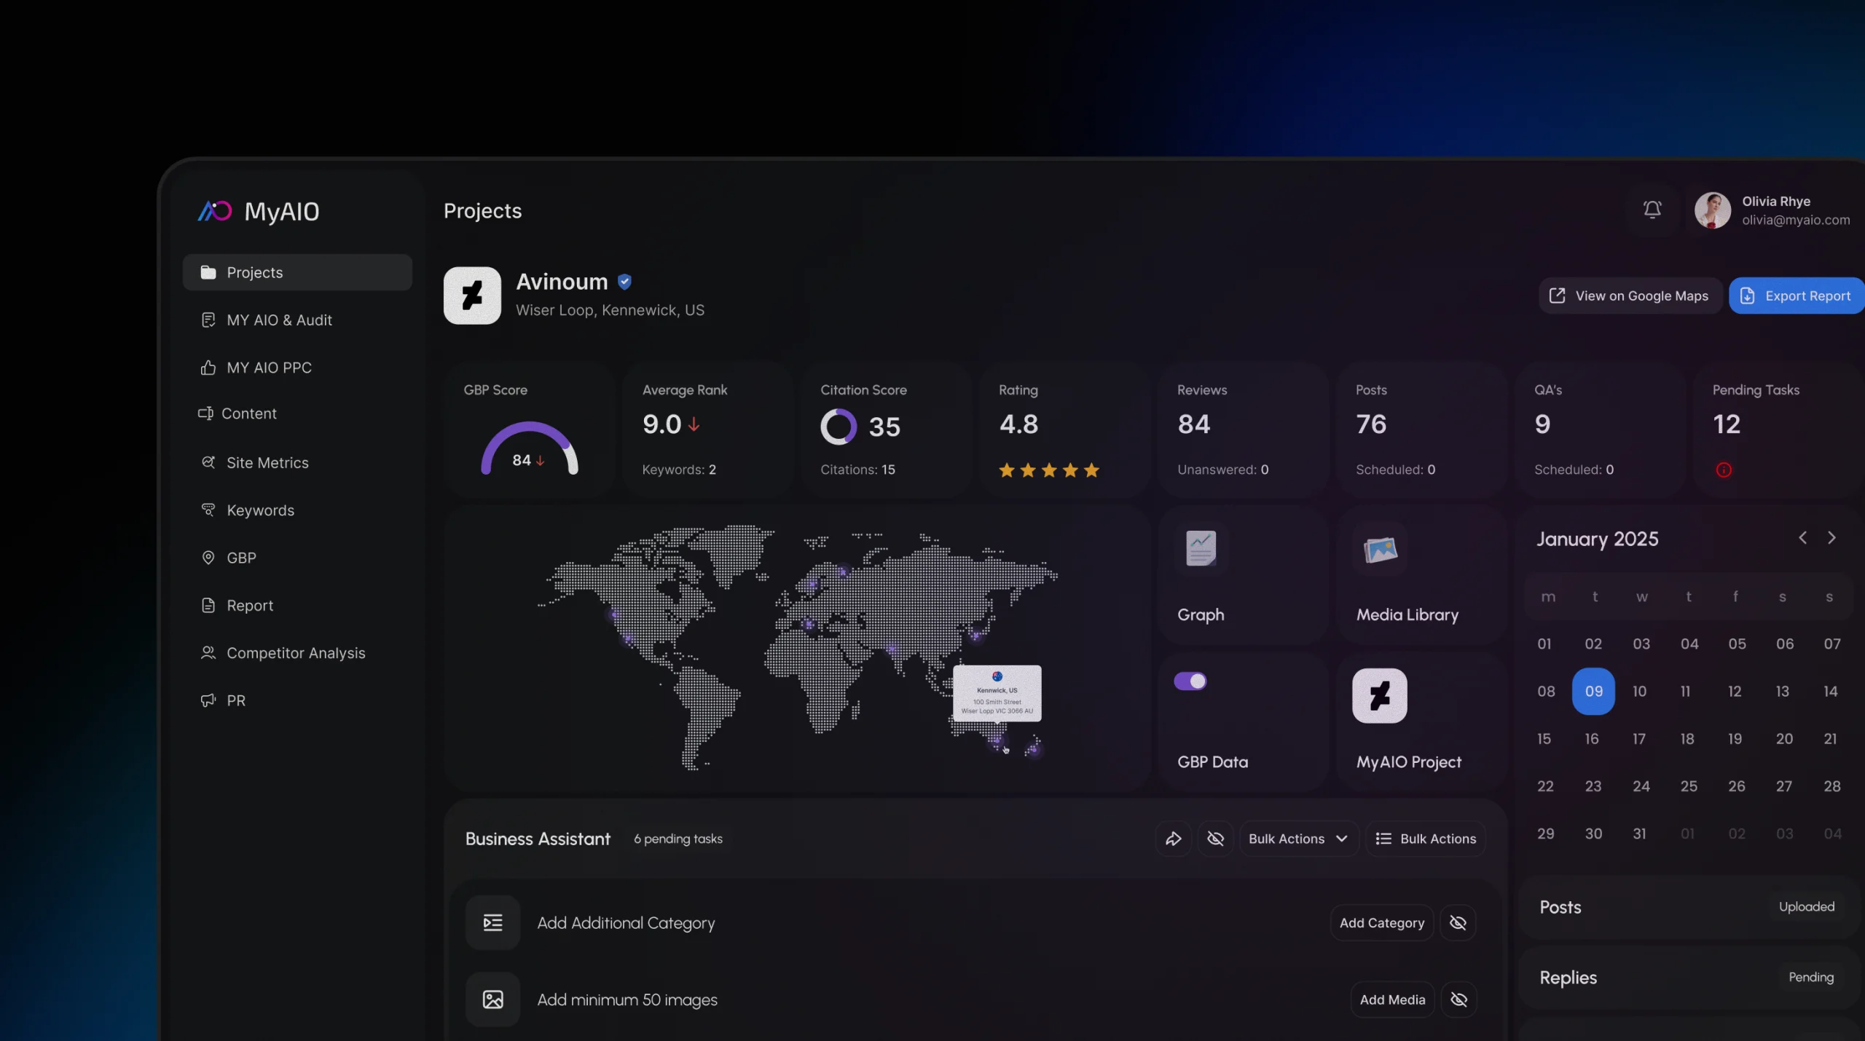
Task: Click View on Google Maps
Action: (1630, 296)
